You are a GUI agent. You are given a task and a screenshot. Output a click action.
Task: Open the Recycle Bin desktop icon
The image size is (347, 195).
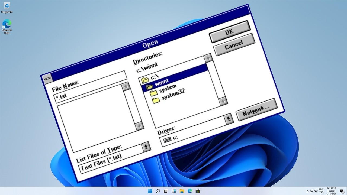point(7,7)
